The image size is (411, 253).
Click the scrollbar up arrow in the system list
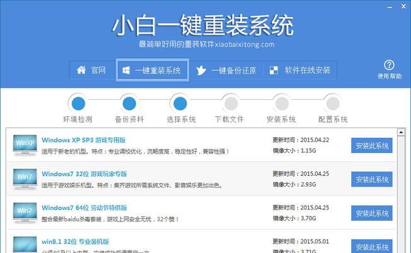pyautogui.click(x=401, y=132)
